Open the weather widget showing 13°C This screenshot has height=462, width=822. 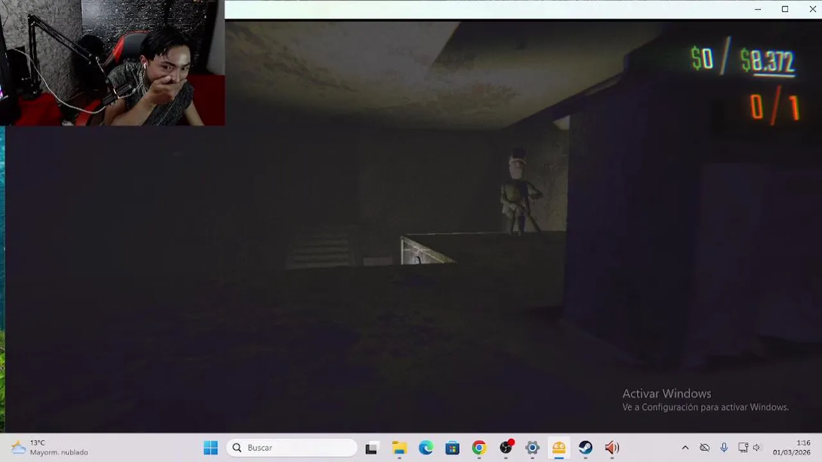tap(50, 448)
